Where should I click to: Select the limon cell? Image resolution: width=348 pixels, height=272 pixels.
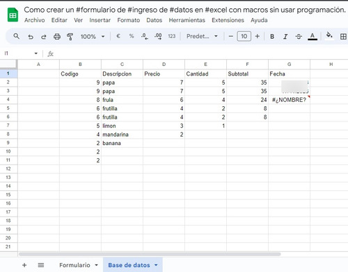pos(122,126)
